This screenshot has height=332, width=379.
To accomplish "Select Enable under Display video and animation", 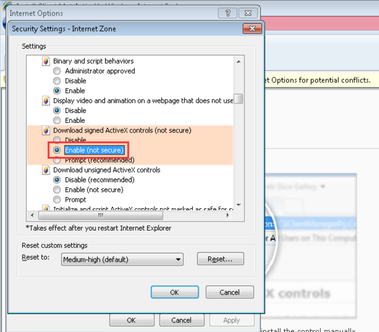I will tap(57, 120).
